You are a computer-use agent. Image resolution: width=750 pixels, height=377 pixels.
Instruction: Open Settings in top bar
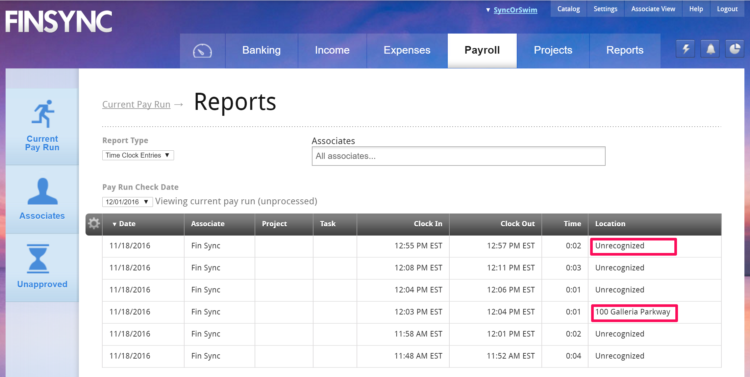pos(605,9)
